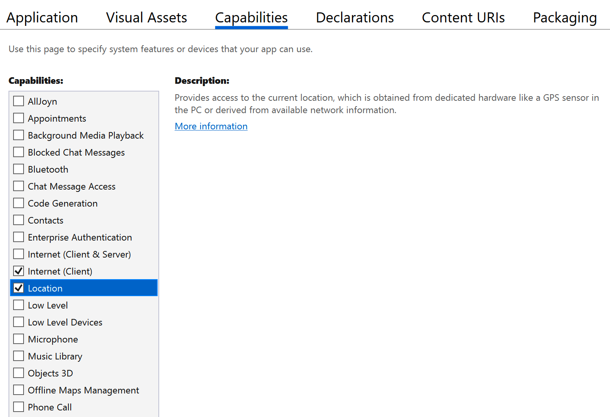Go to the Declarations tab

(355, 18)
